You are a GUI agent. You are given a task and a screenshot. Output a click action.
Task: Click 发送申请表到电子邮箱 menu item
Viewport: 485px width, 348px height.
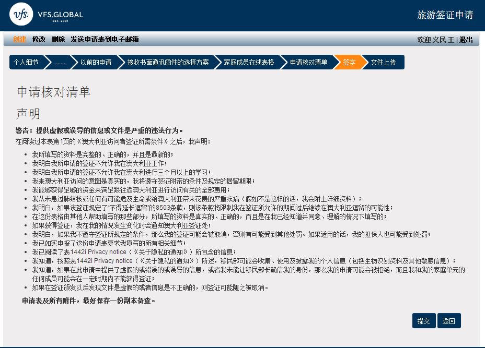[105, 40]
